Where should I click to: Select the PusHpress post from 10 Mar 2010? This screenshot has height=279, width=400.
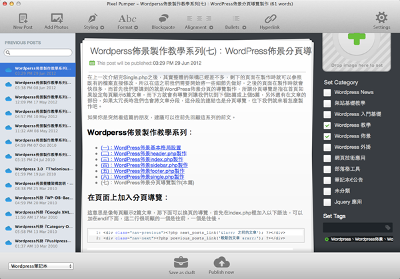(x=38, y=243)
